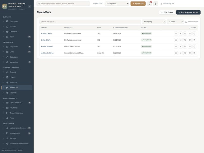Image resolution: width=204 pixels, height=153 pixels.
Task: Edit Sofia Okafor move-out record
Action: click(x=180, y=40)
